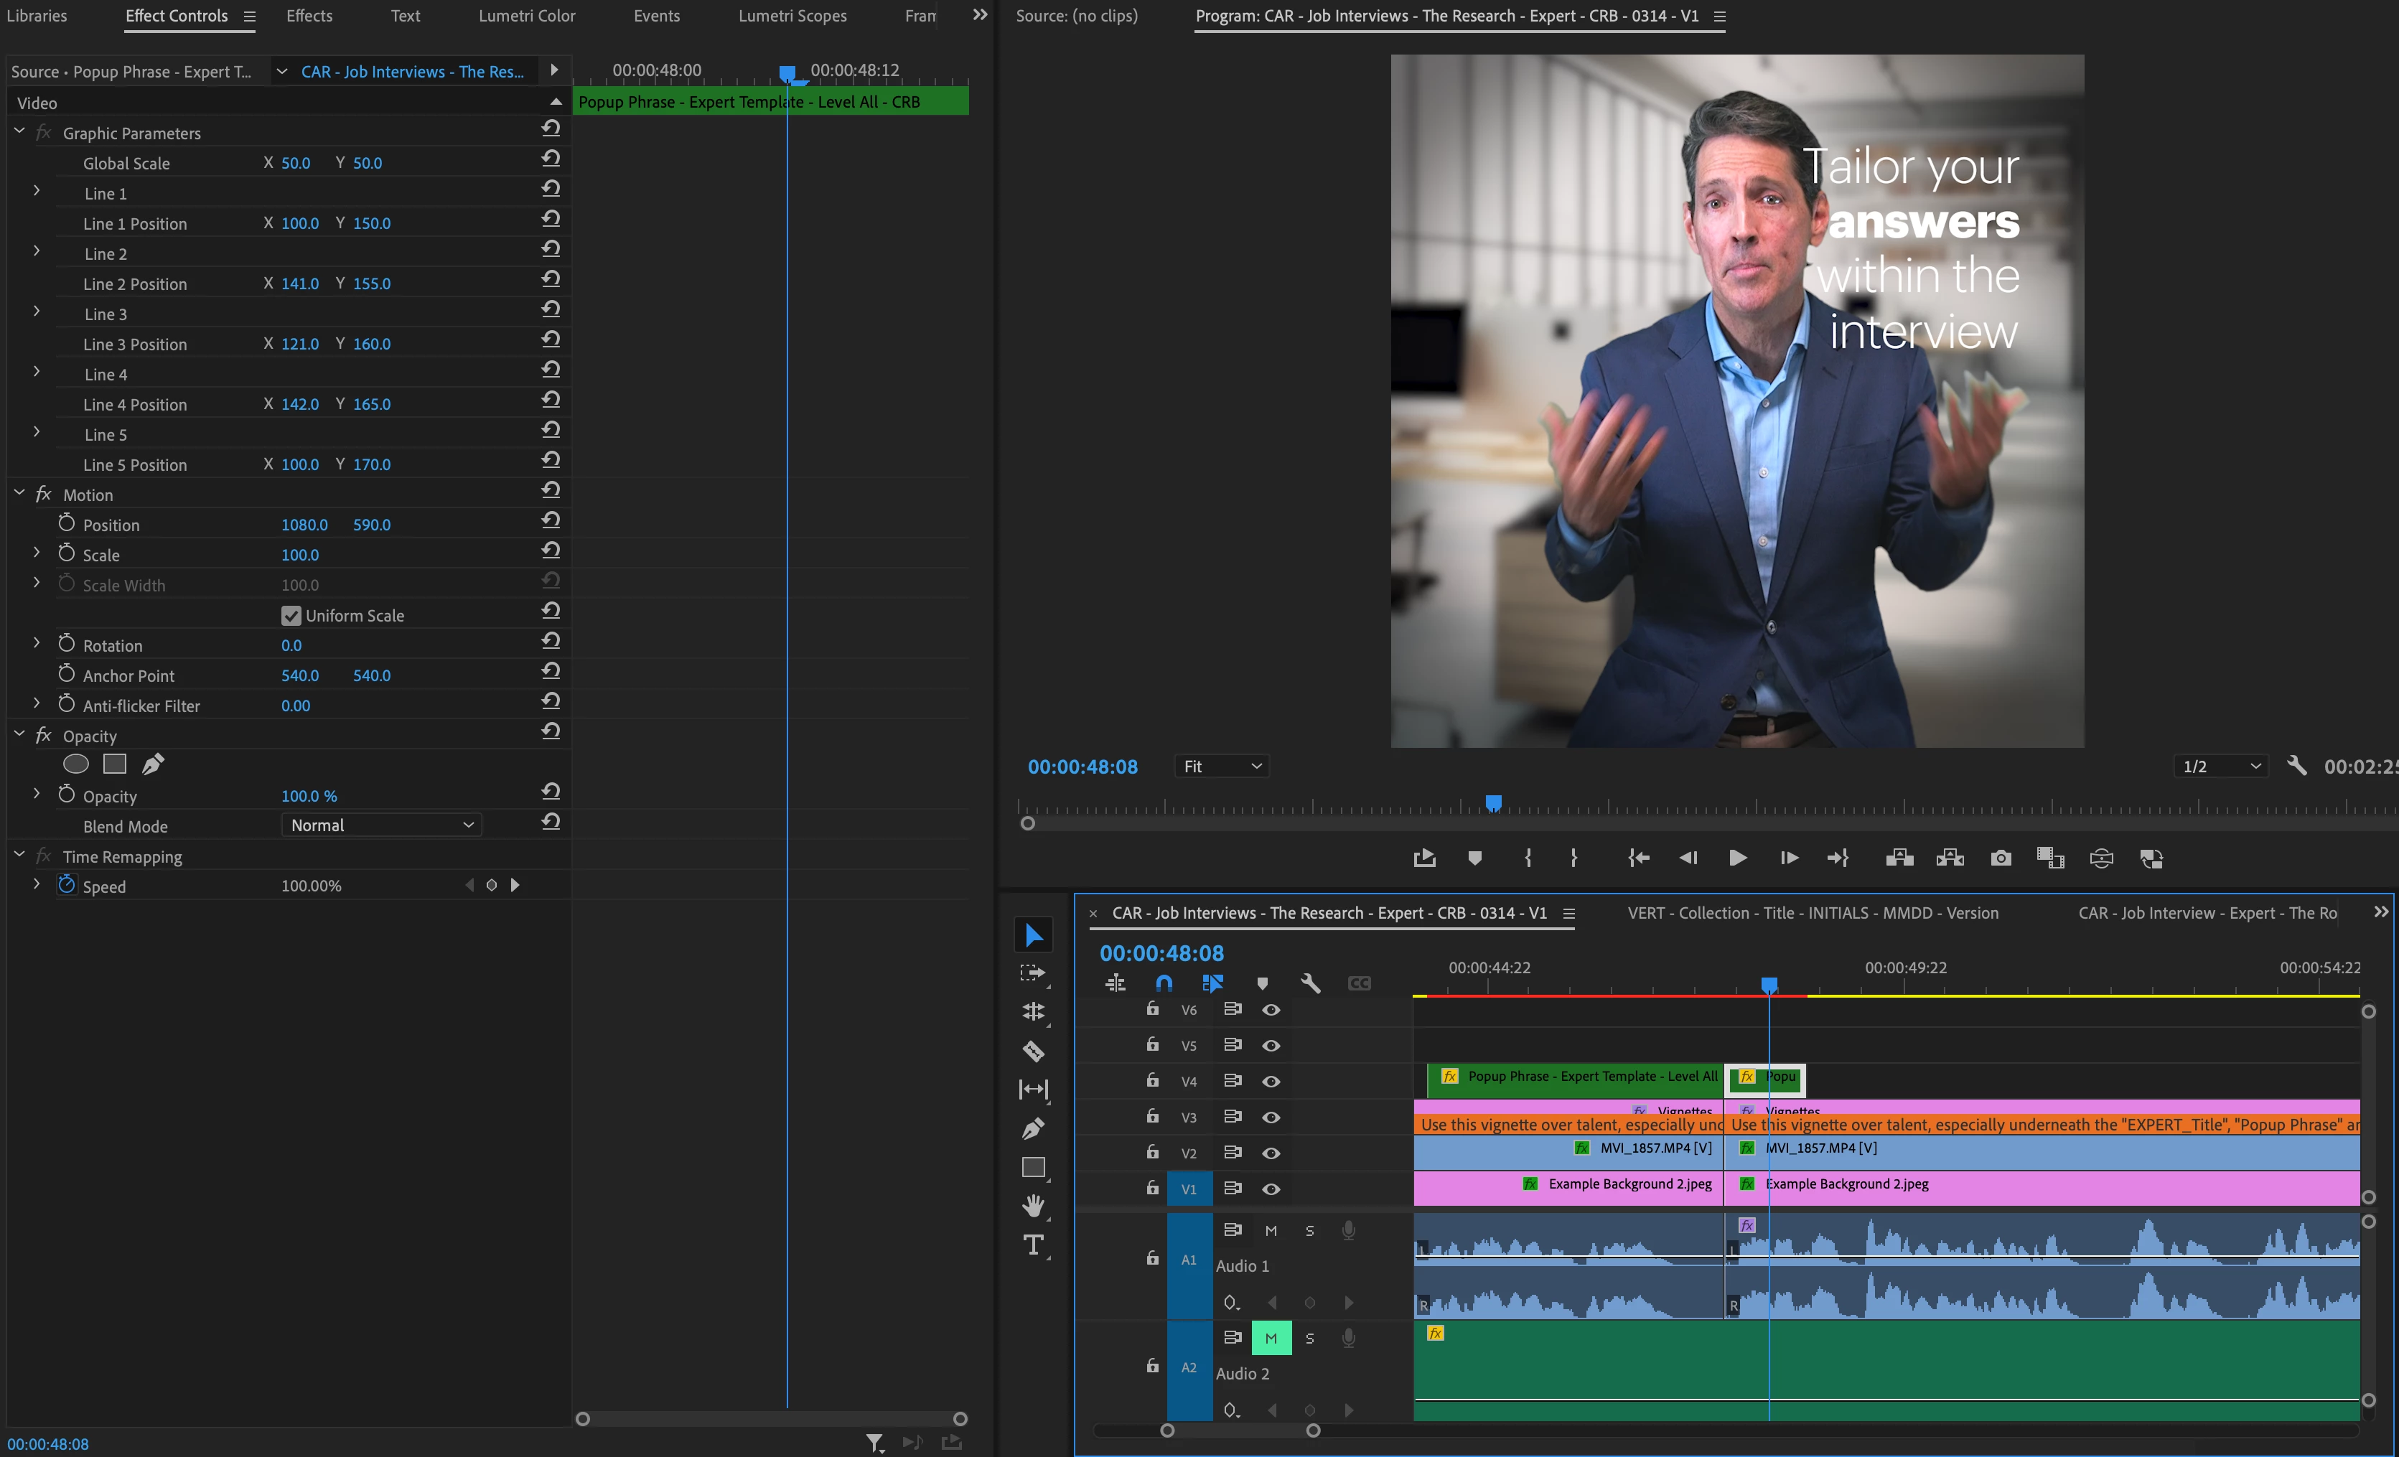The image size is (2399, 1457).
Task: Click the Export Frame camera icon
Action: pos(2001,858)
